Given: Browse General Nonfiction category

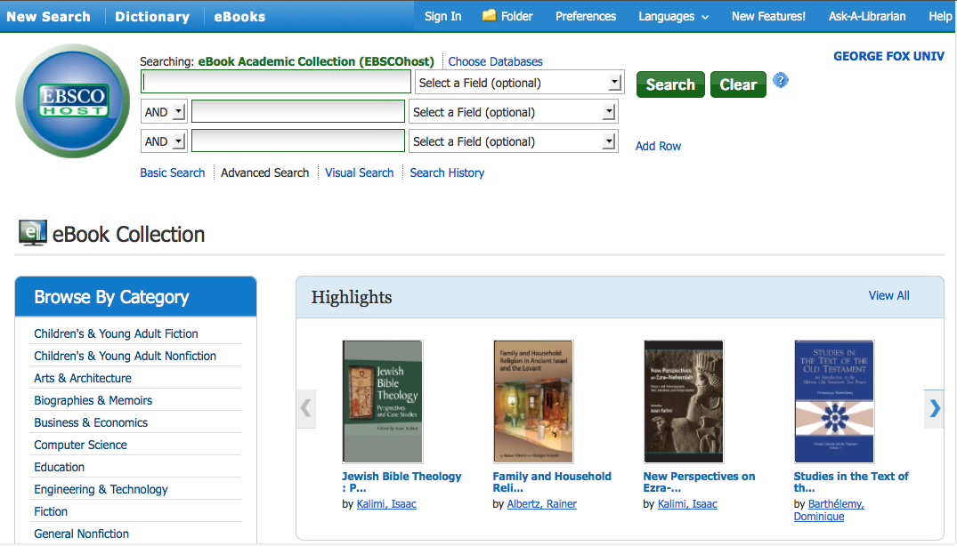Looking at the screenshot, I should (x=81, y=534).
